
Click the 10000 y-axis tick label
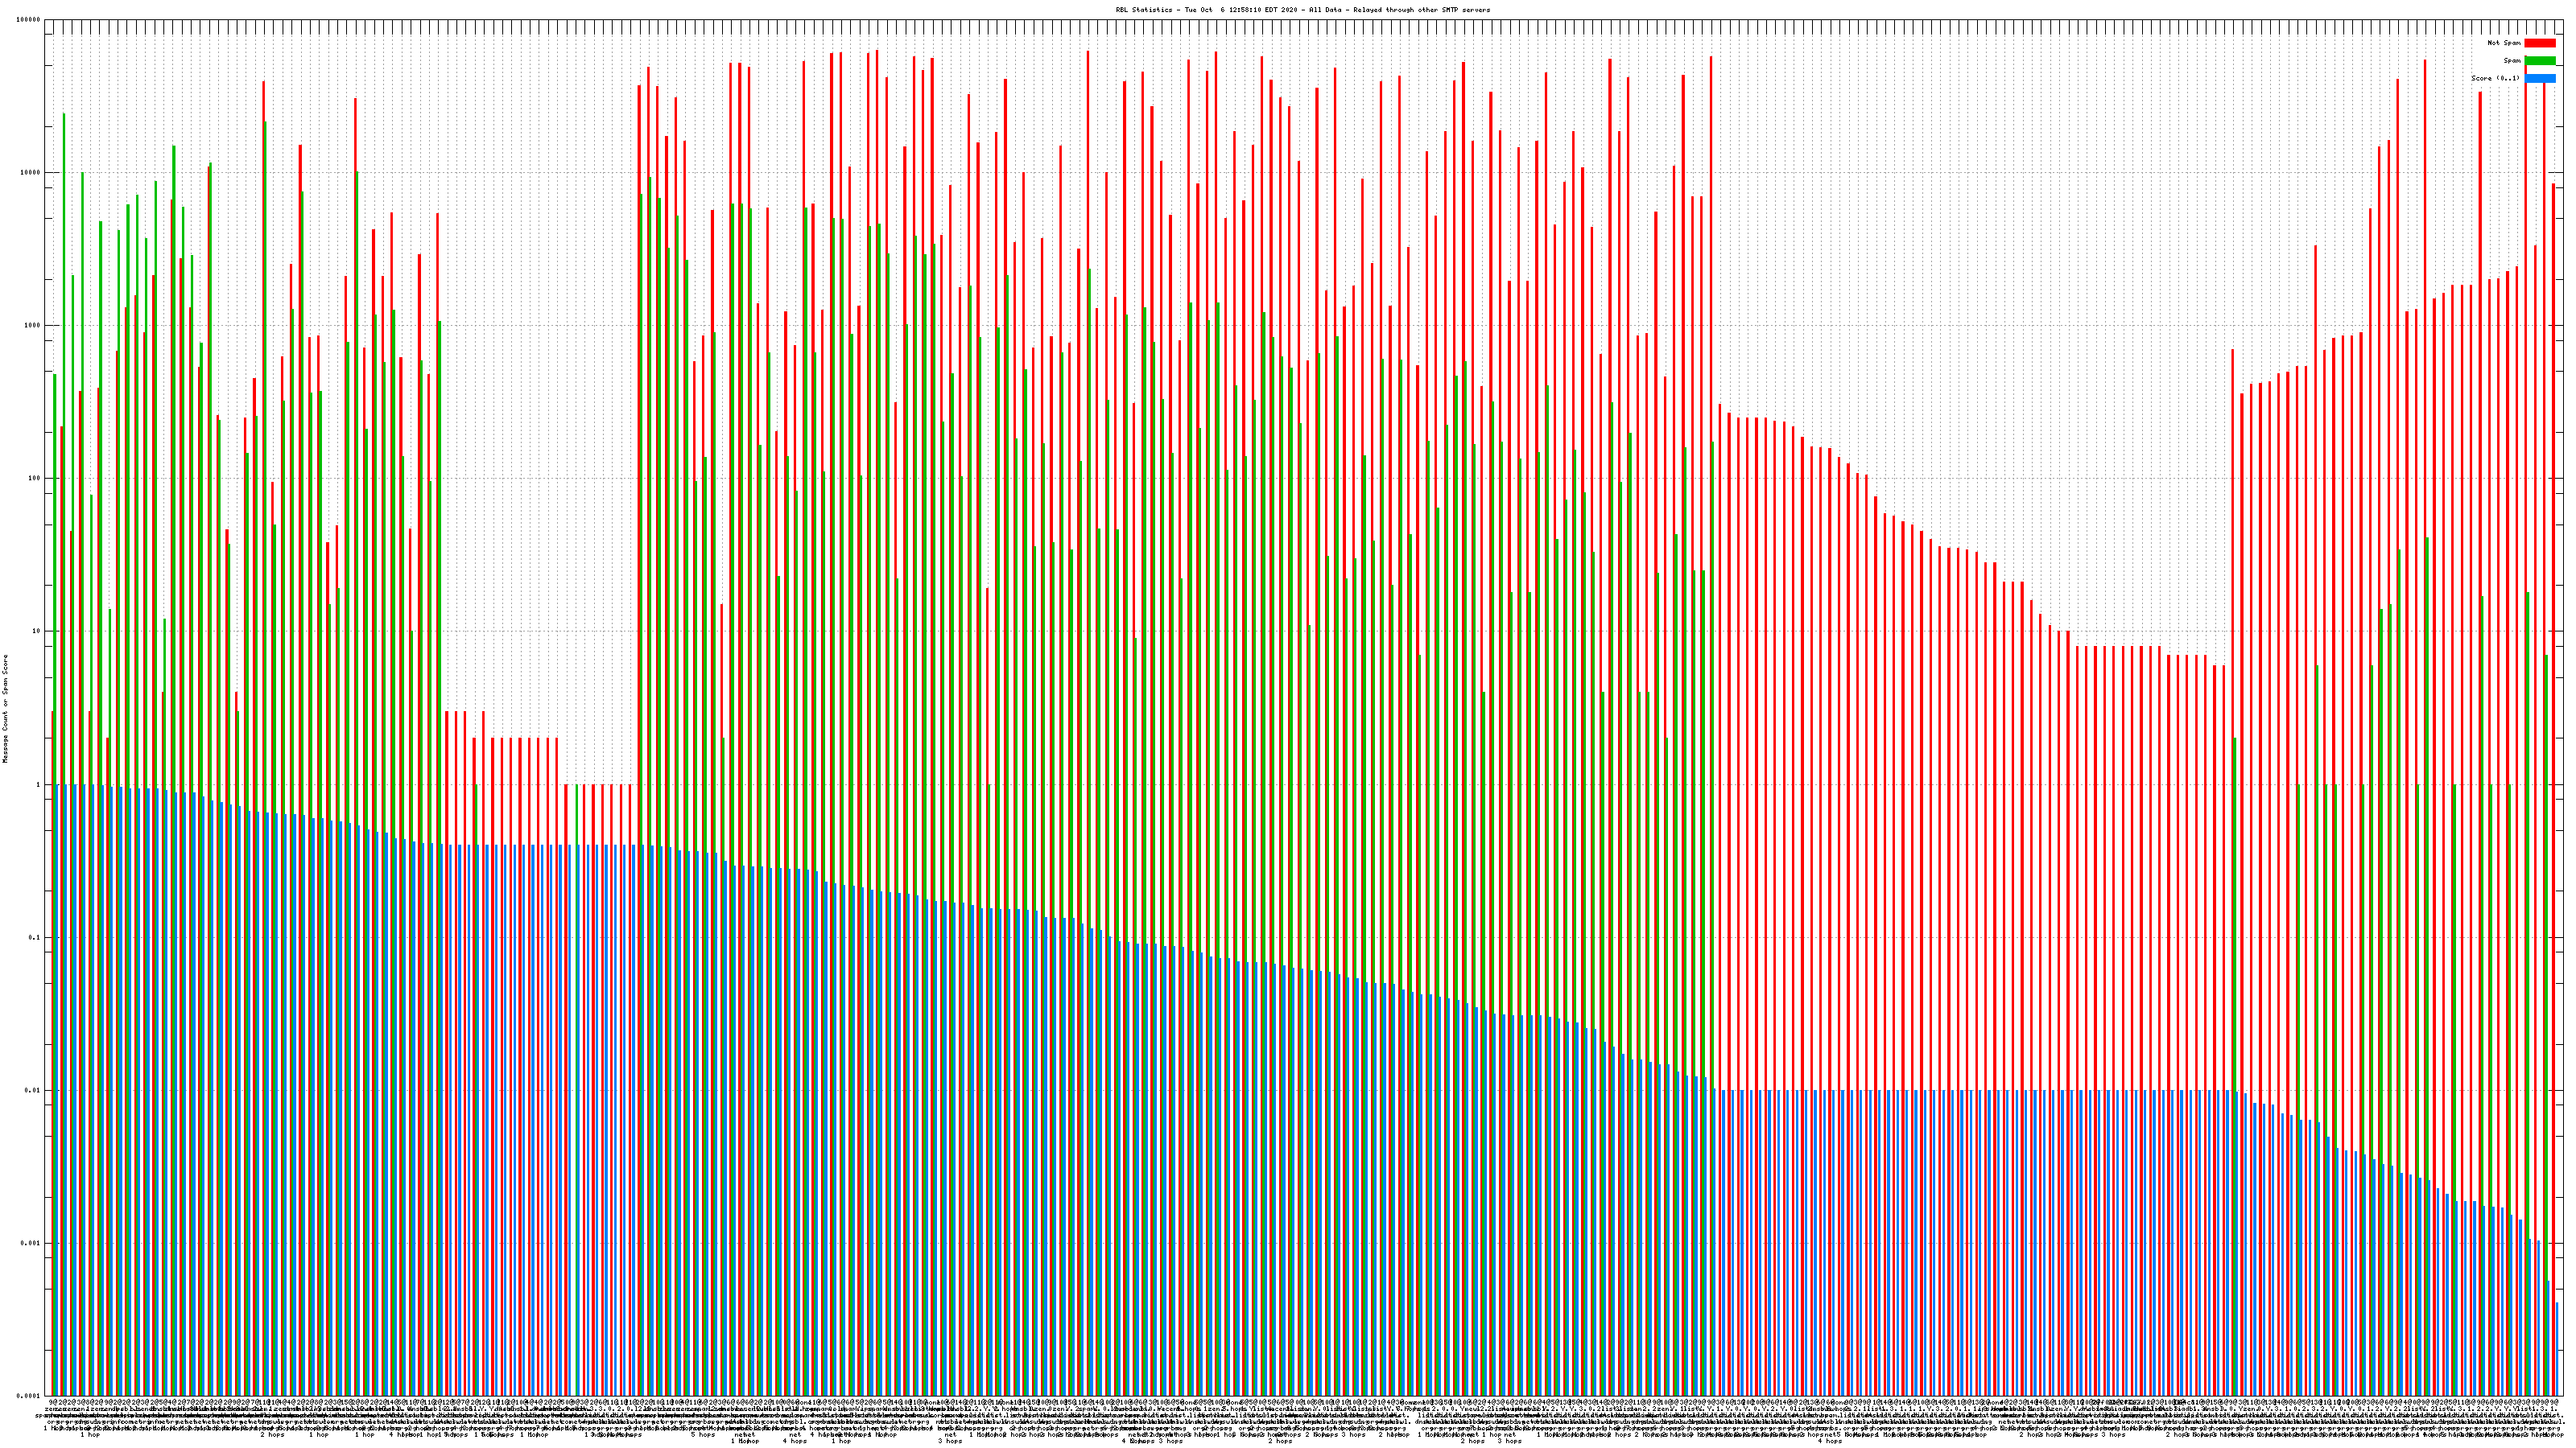pyautogui.click(x=30, y=173)
